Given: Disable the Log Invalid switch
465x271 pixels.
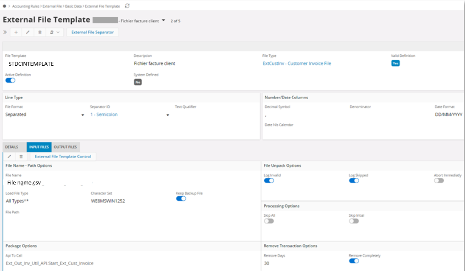Looking at the screenshot, I should click(x=269, y=181).
